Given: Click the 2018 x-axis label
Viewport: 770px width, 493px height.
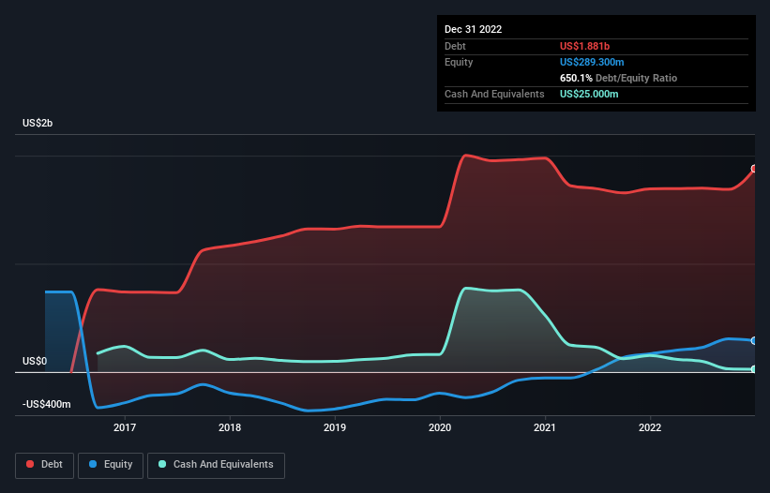Looking at the screenshot, I should 230,427.
